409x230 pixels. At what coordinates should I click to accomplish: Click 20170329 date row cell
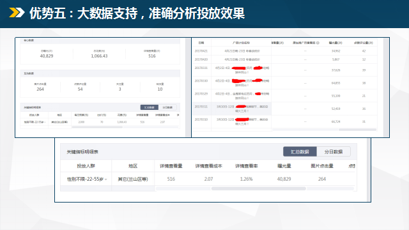pos(201,94)
